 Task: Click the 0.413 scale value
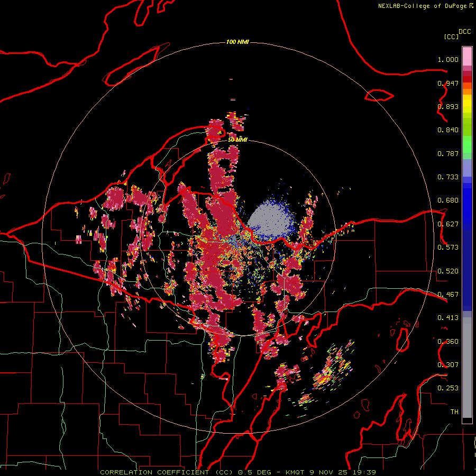pyautogui.click(x=448, y=318)
